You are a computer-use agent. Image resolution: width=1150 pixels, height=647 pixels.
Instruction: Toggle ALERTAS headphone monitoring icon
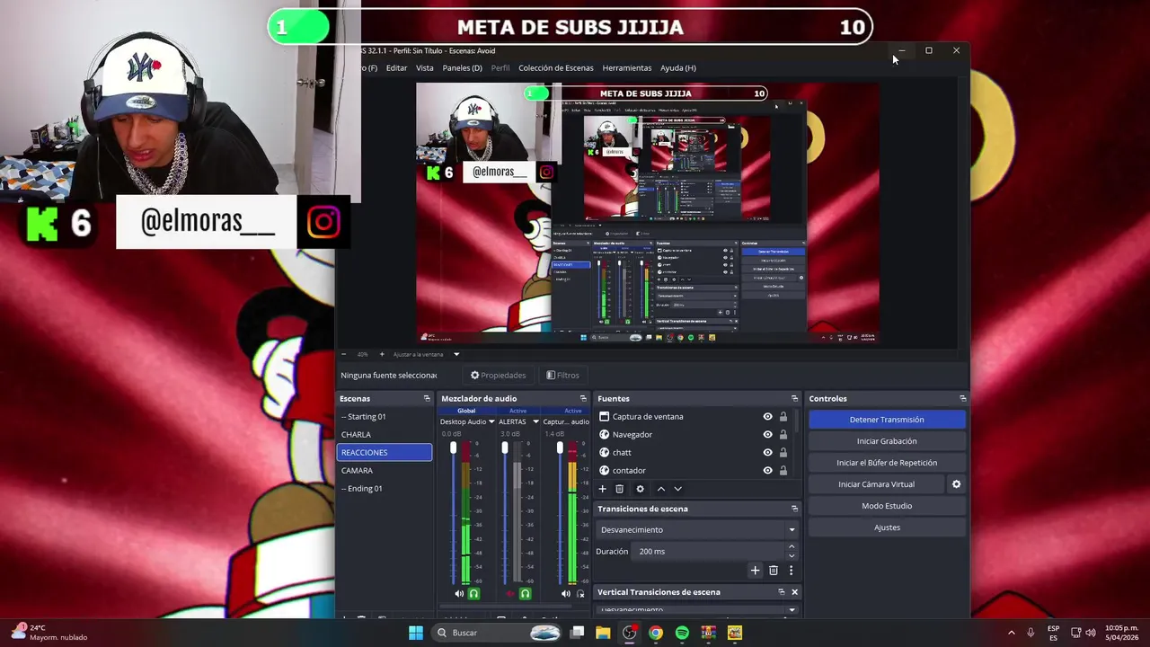[x=525, y=594]
